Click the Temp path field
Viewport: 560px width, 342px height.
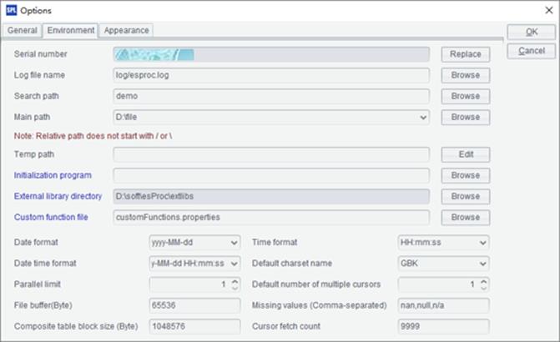271,154
